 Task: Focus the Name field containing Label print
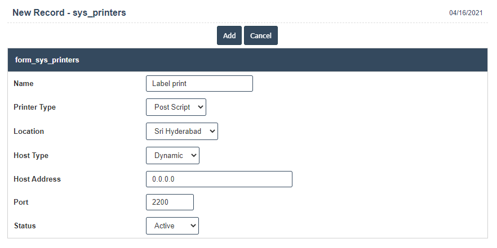pos(199,84)
